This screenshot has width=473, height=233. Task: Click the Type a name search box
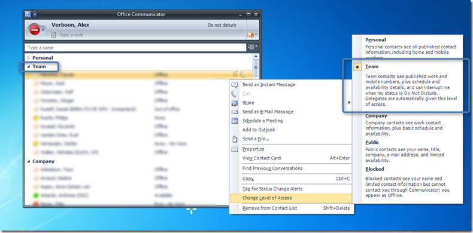pyautogui.click(x=135, y=48)
